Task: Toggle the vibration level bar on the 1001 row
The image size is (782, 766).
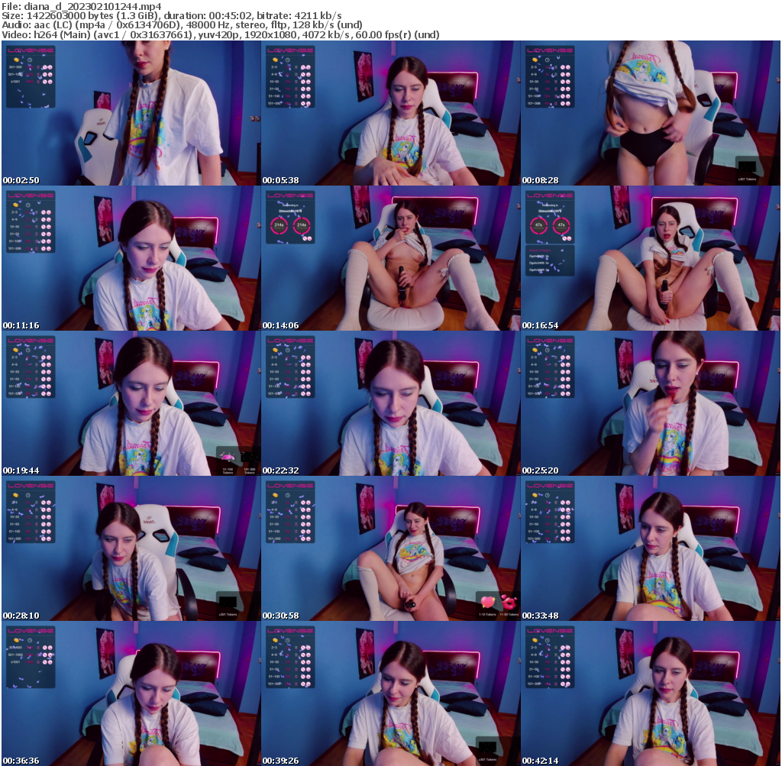Action: [37, 81]
